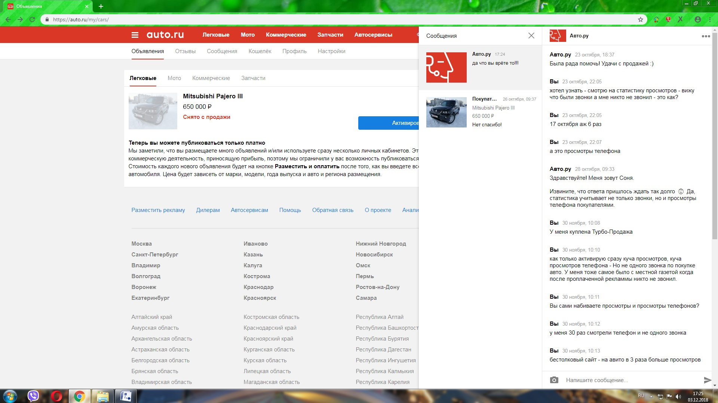Click the Авто.ру avatar in the chat header

point(558,36)
